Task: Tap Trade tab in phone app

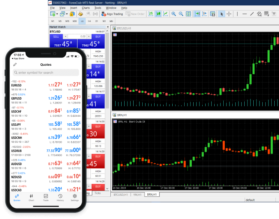Action: click(x=46, y=198)
